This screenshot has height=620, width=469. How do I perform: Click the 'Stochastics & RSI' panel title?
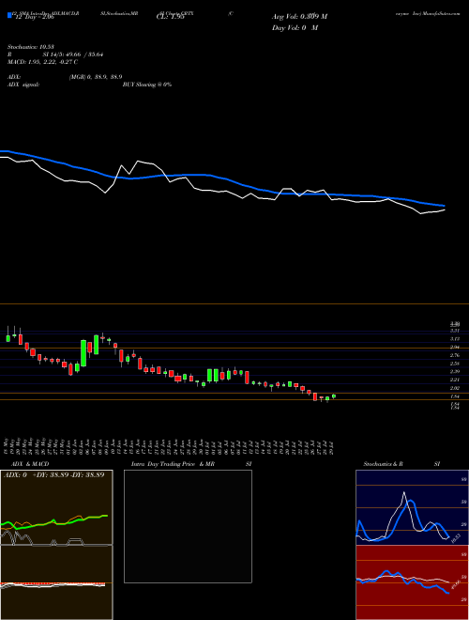coord(401,464)
